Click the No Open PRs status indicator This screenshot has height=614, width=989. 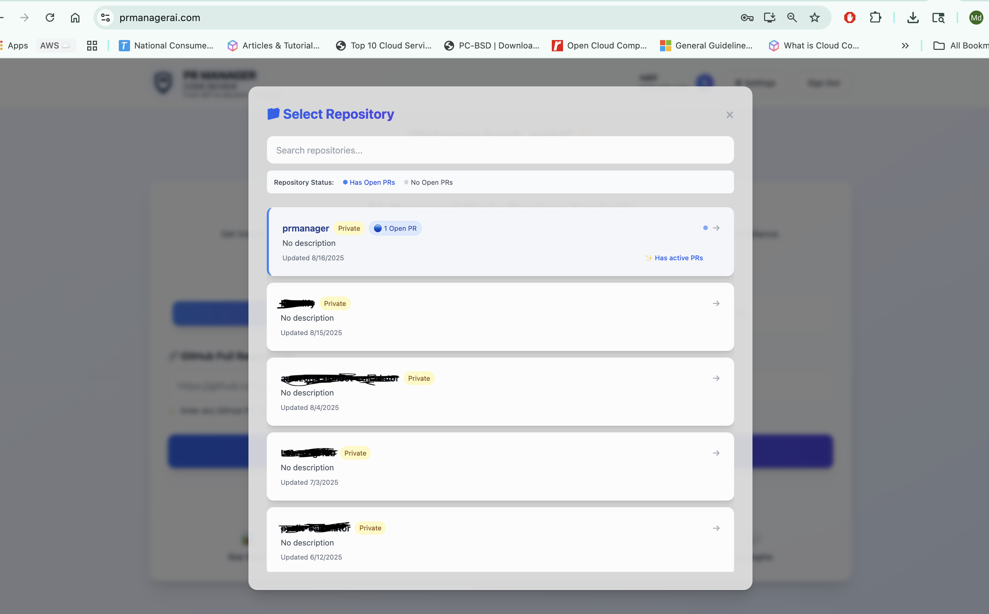[428, 182]
